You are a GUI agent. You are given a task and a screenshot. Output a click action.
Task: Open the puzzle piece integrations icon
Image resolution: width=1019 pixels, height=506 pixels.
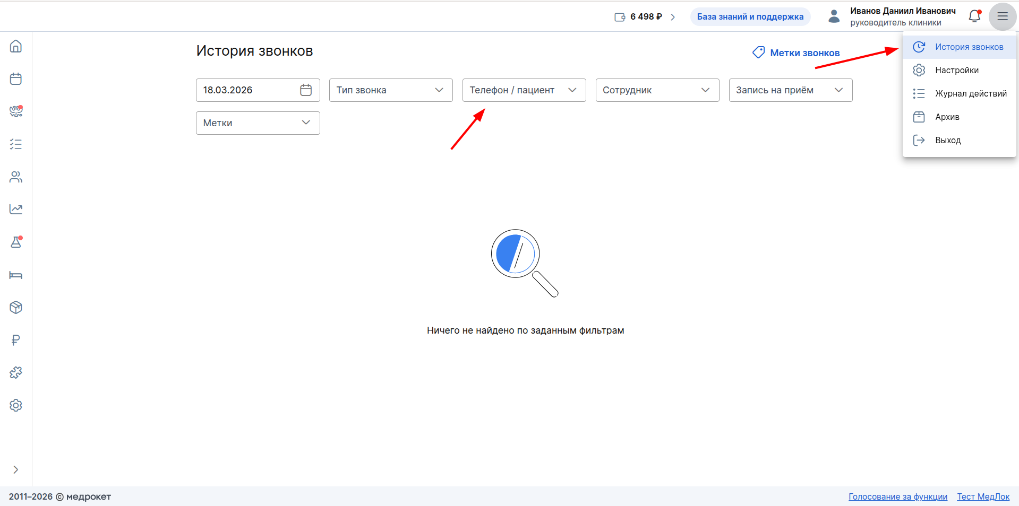[16, 373]
